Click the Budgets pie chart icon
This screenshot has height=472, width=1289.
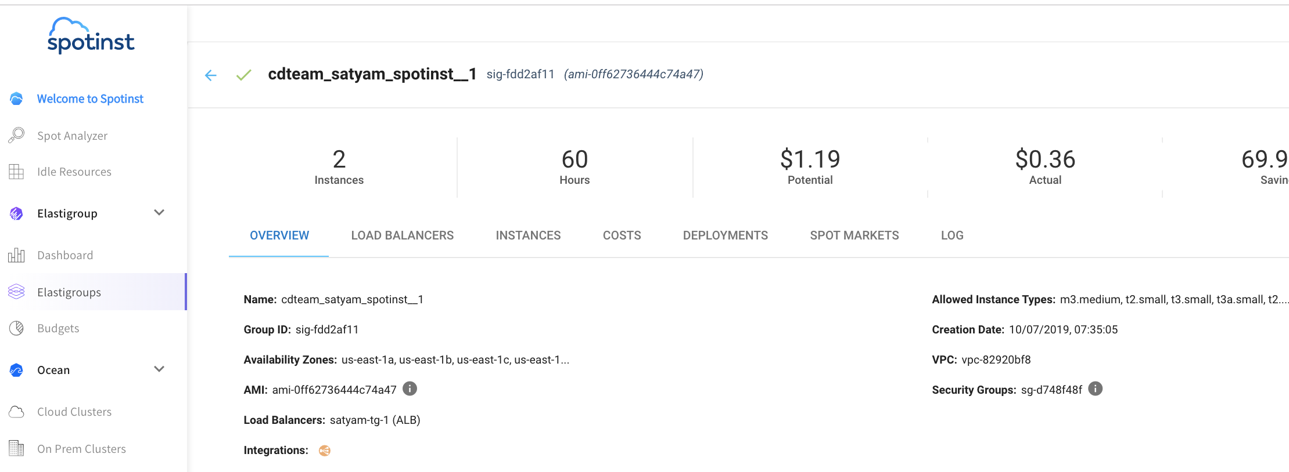[x=16, y=328]
